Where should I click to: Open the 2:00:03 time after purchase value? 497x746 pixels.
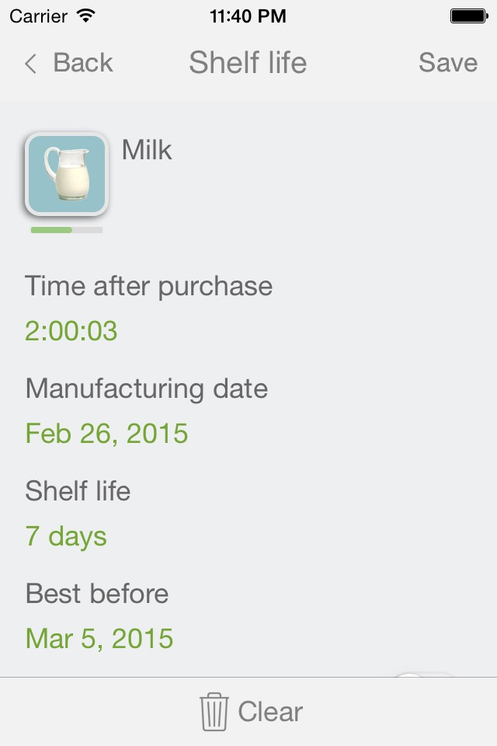pos(71,331)
